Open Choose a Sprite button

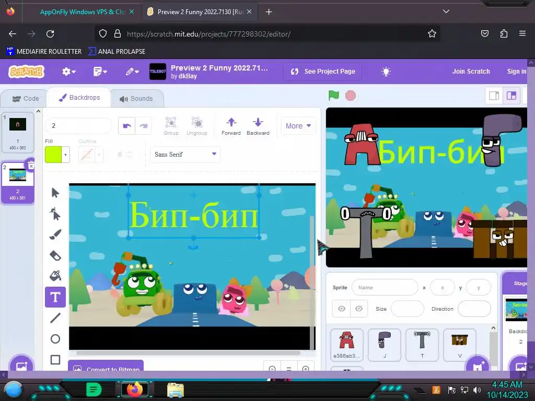pyautogui.click(x=478, y=365)
